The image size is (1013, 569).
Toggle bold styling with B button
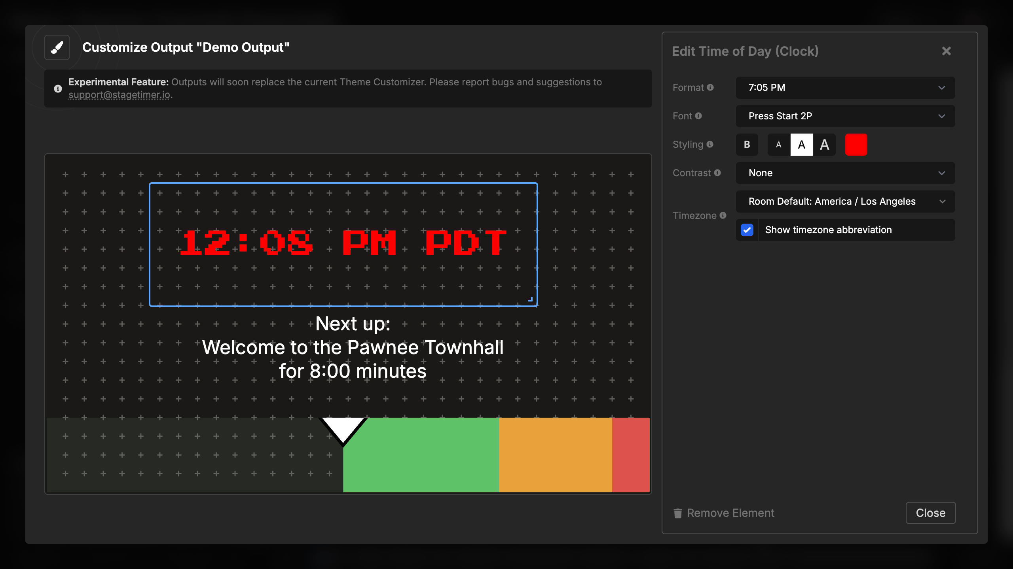pyautogui.click(x=747, y=145)
